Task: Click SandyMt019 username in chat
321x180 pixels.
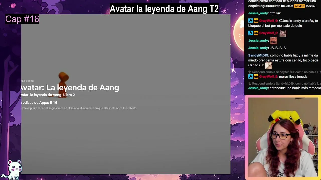Action: click(x=258, y=55)
